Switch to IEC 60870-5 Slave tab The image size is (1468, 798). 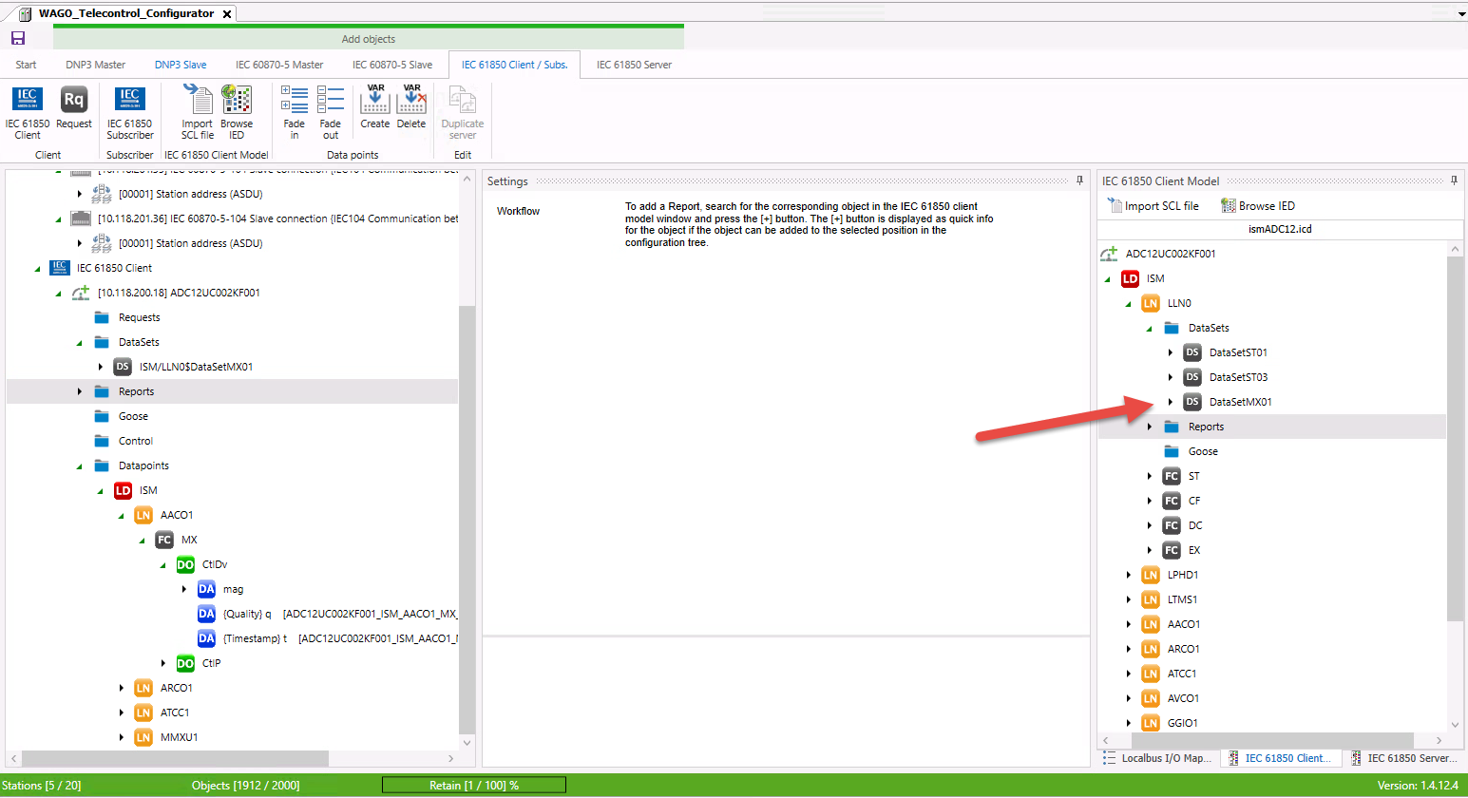pyautogui.click(x=392, y=65)
